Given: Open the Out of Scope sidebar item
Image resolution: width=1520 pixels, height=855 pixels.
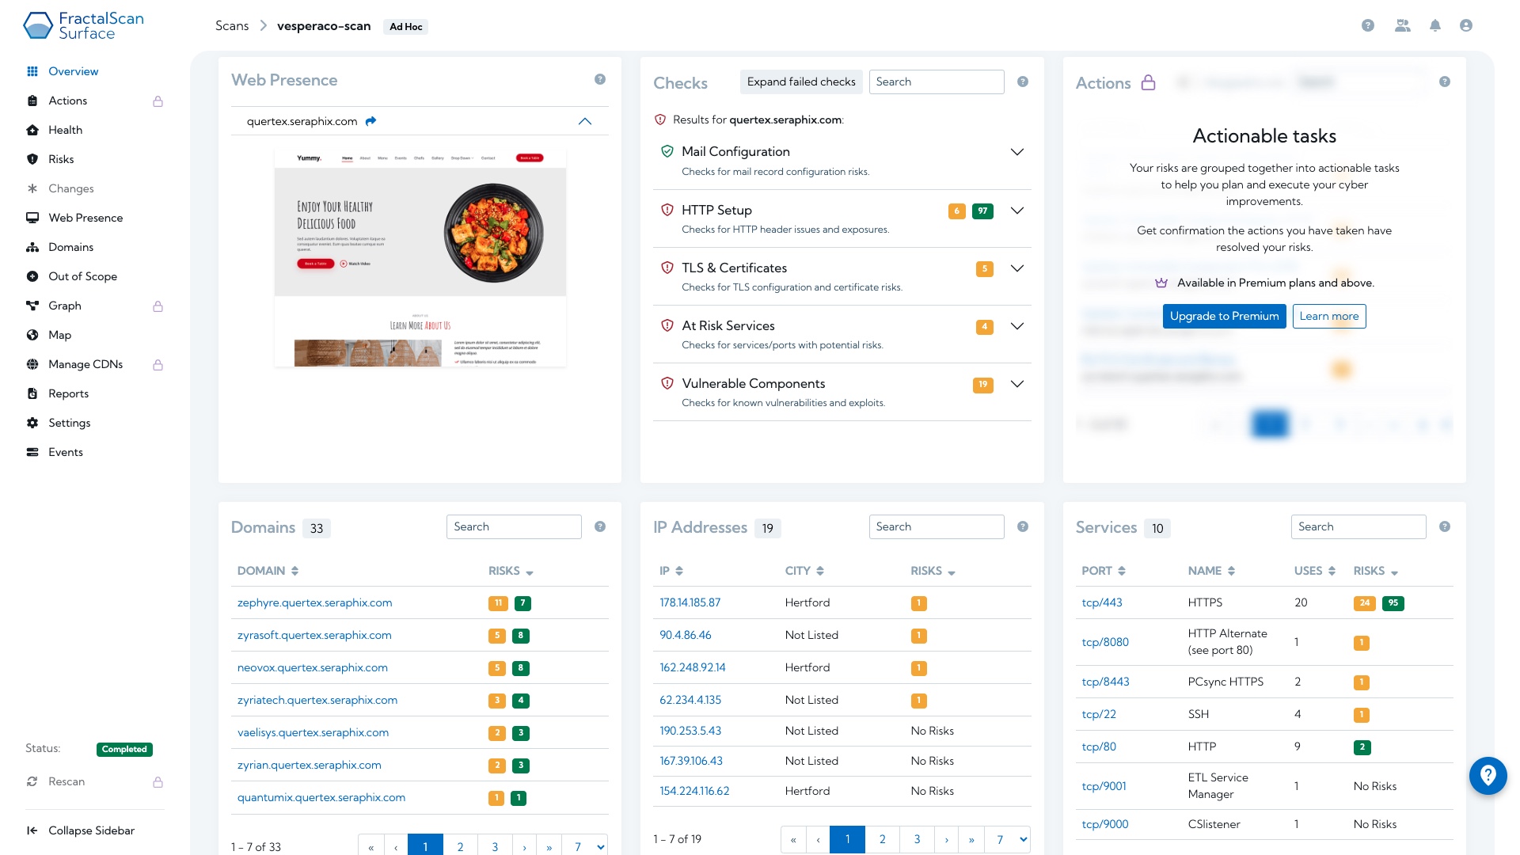Looking at the screenshot, I should point(82,276).
